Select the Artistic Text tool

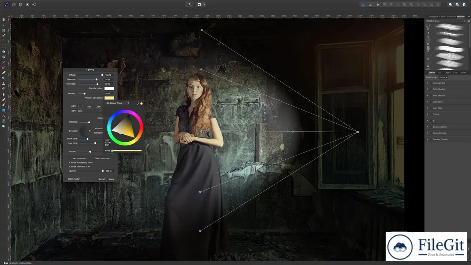4,116
